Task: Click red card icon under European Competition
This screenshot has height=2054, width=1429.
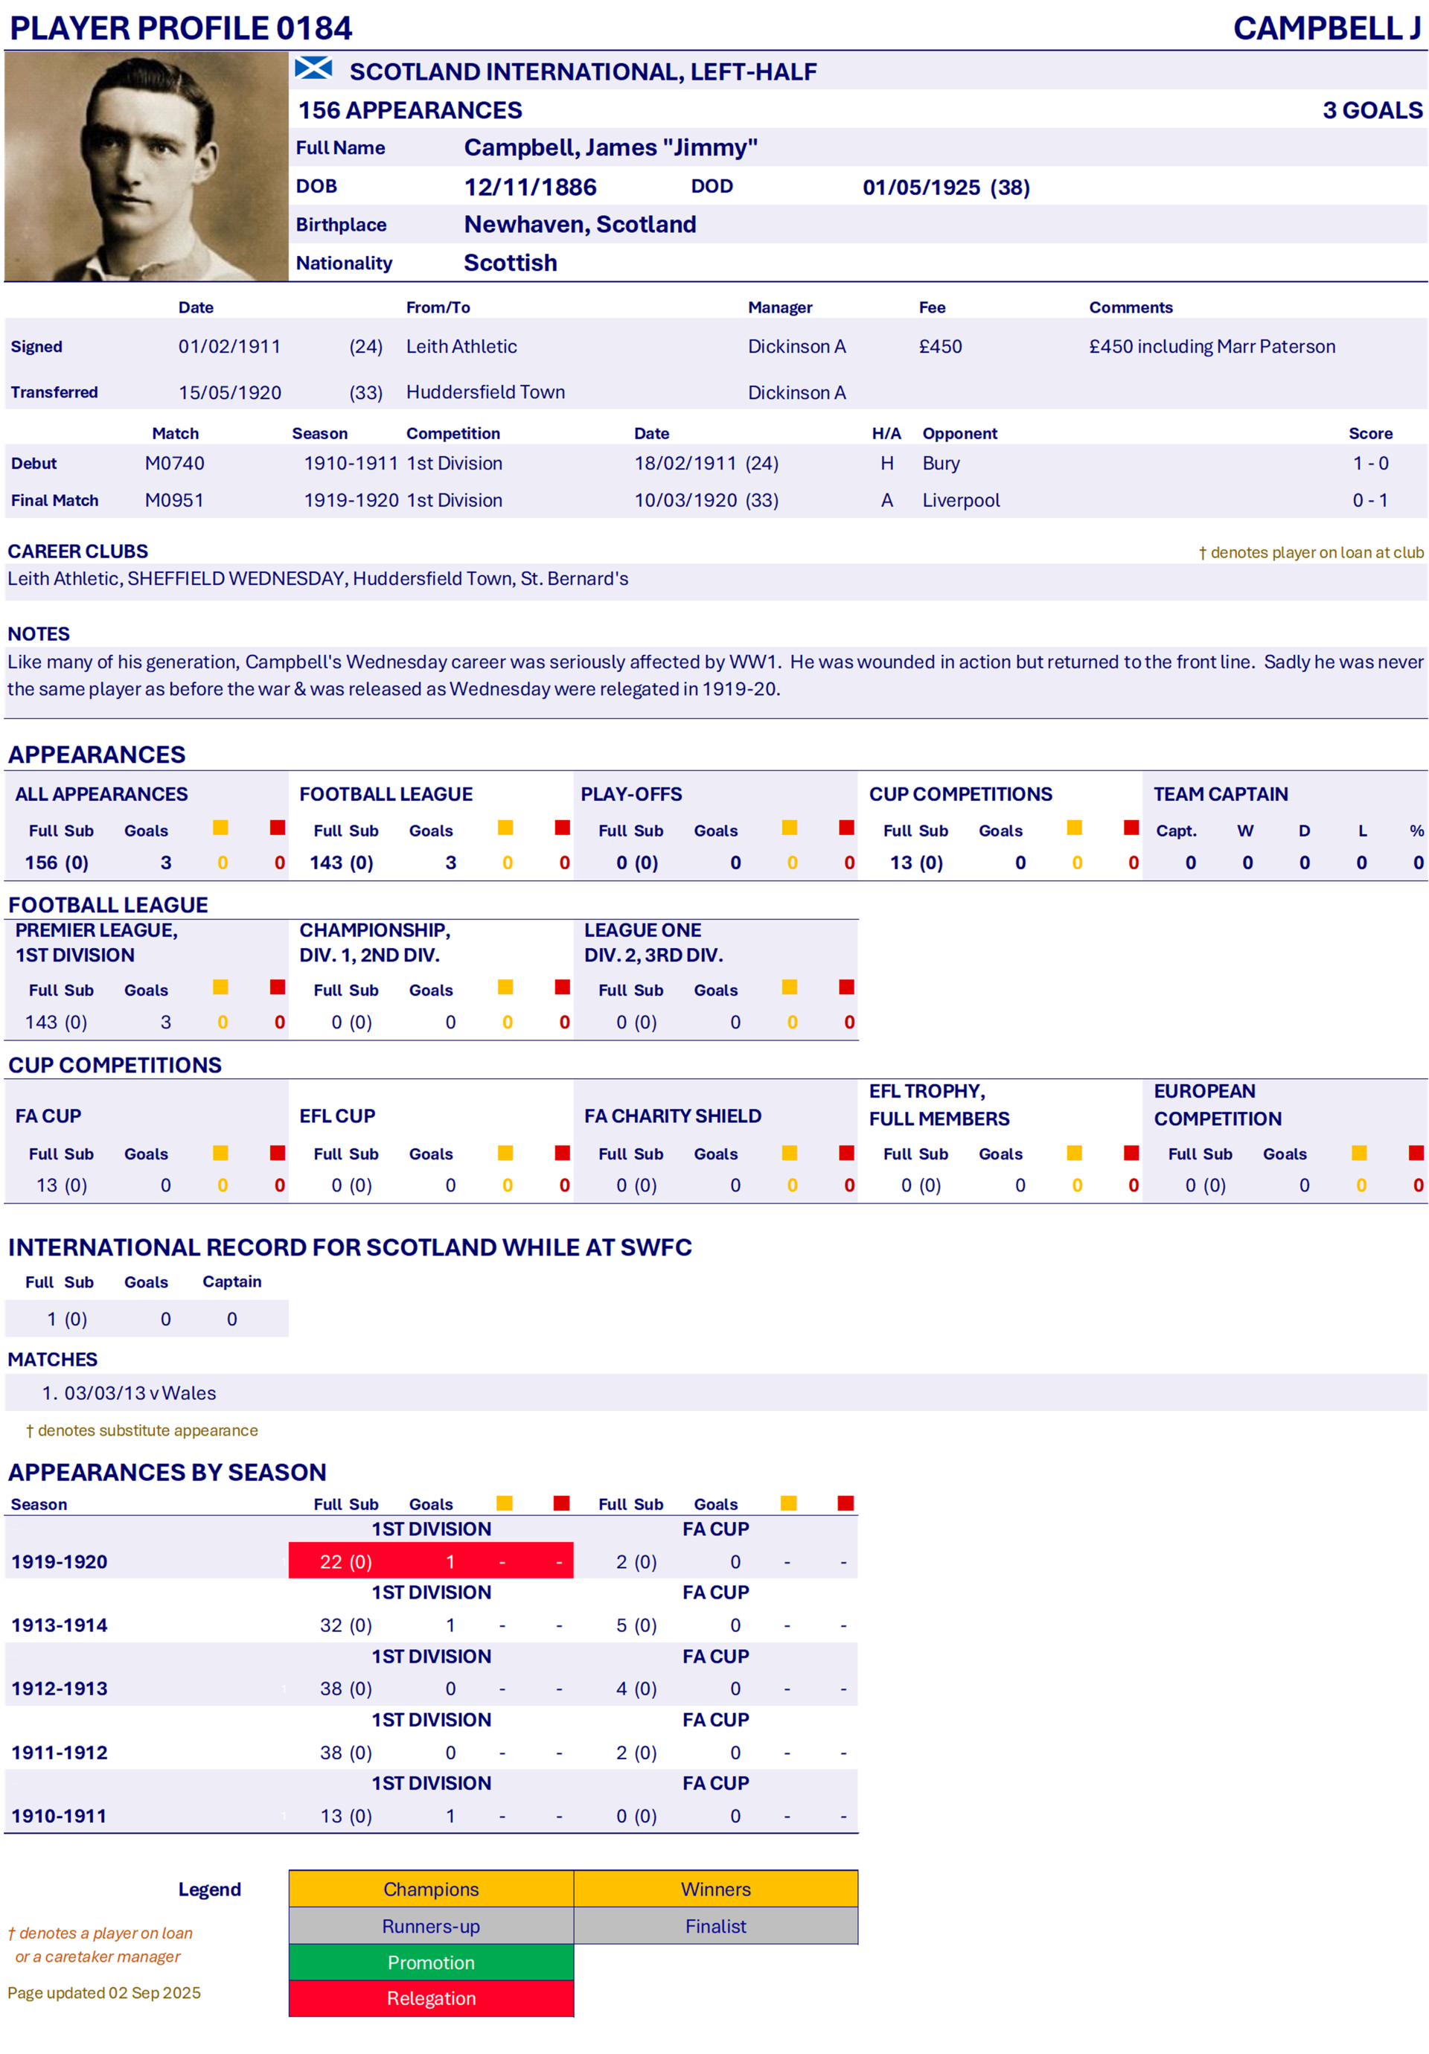Action: [1416, 1152]
